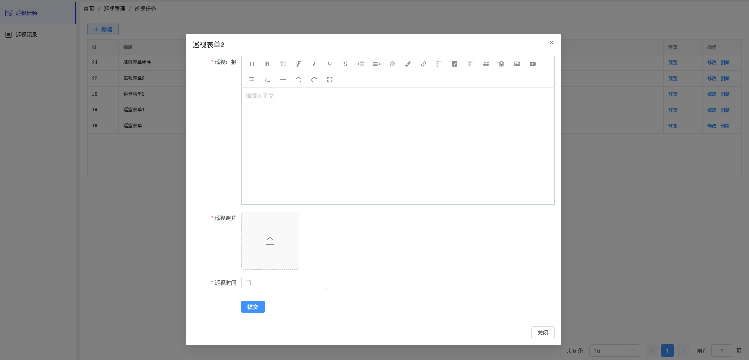Click the 关闭 button in dialog
The height and width of the screenshot is (360, 749).
543,333
